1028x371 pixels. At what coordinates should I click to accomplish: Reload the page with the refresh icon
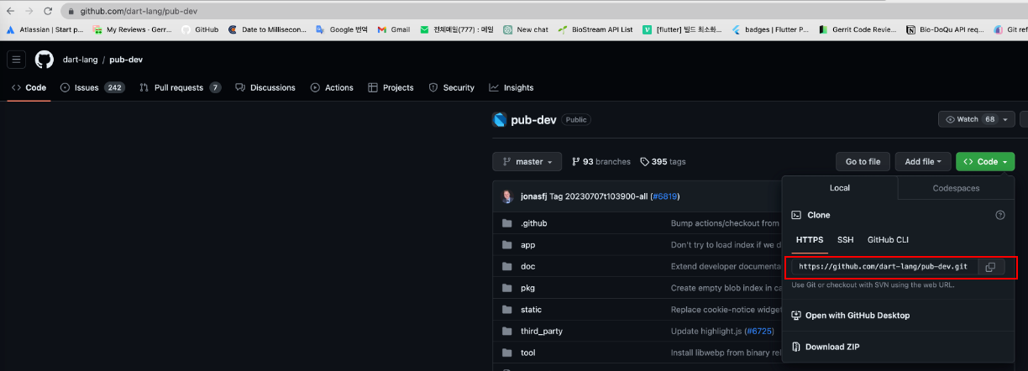click(x=47, y=11)
